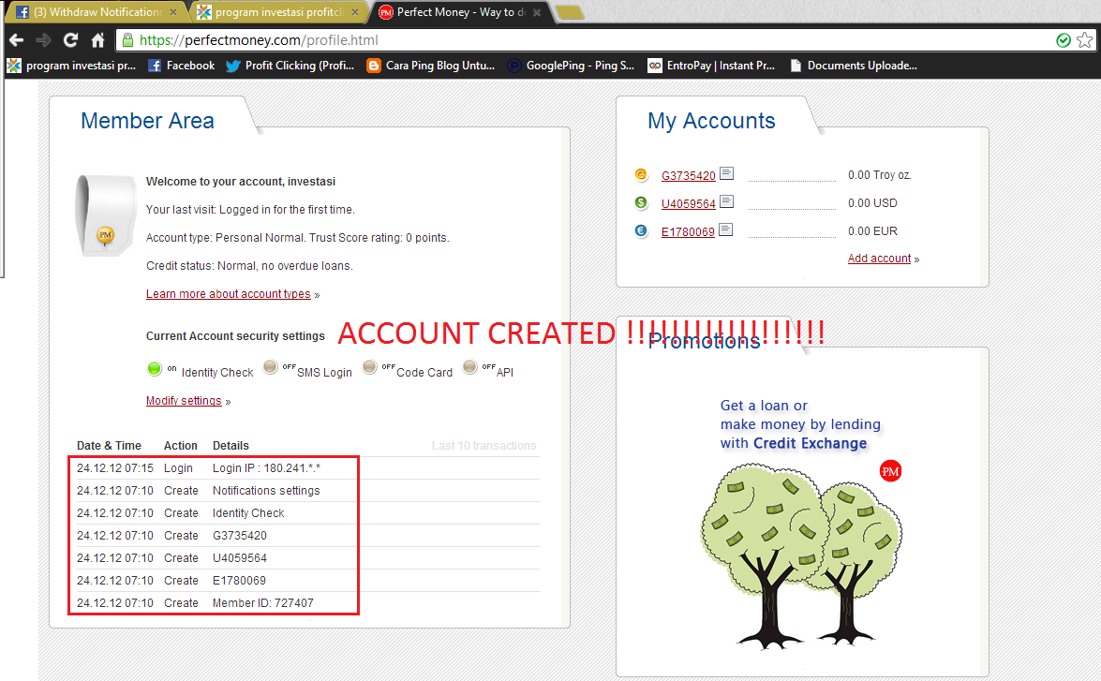Select Notifications settings transaction detail
The width and height of the screenshot is (1101, 681).
[266, 491]
